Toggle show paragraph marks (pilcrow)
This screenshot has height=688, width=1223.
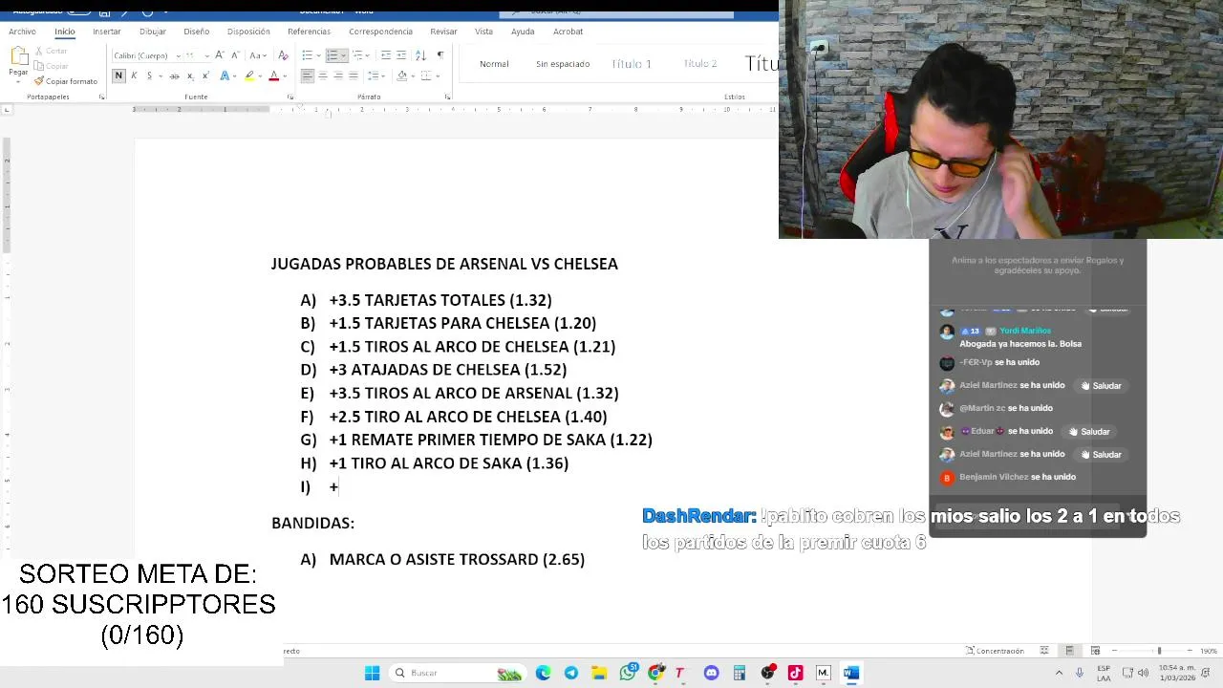[440, 54]
